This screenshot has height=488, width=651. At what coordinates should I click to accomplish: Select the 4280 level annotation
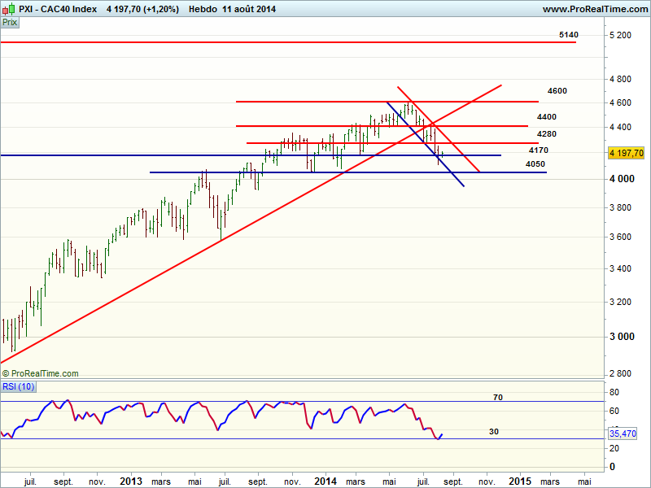[x=547, y=133]
